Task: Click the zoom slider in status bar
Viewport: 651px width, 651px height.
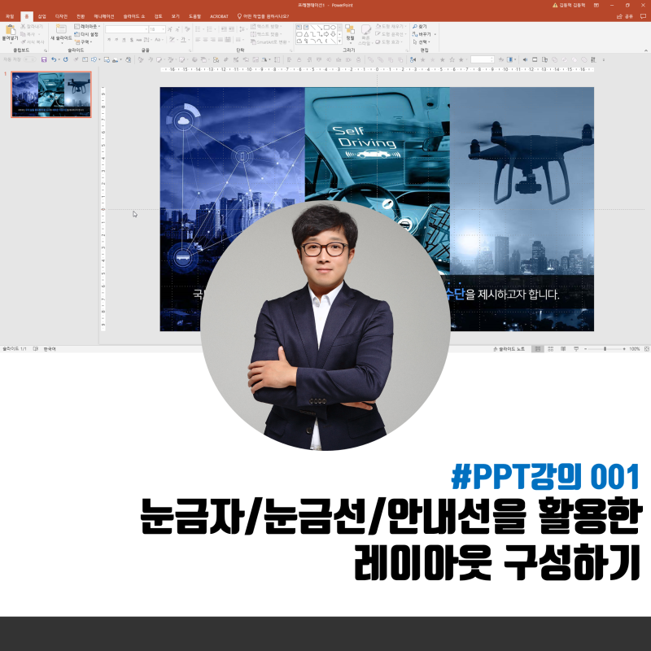Action: click(x=605, y=349)
